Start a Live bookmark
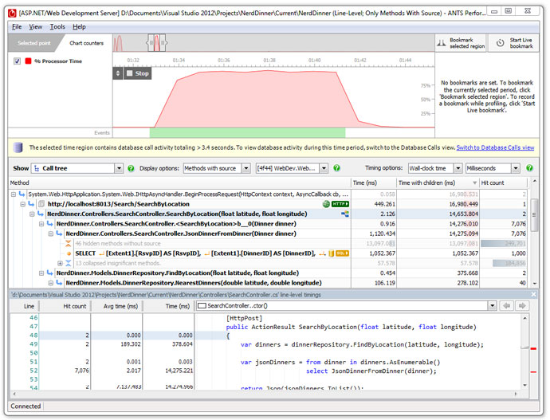The image size is (550, 420). click(514, 42)
